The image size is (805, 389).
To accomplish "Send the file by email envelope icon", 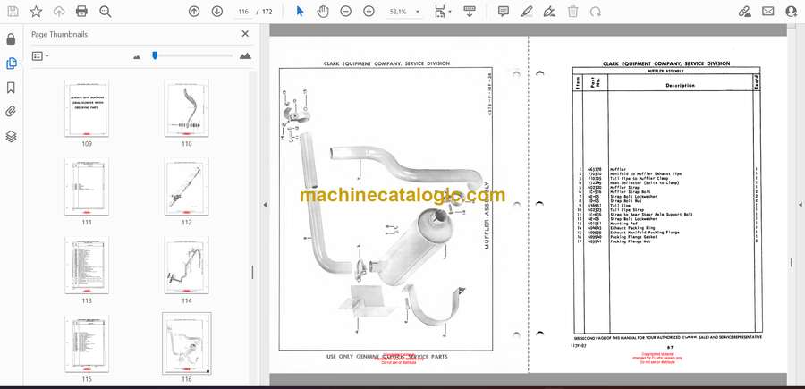I will [768, 12].
